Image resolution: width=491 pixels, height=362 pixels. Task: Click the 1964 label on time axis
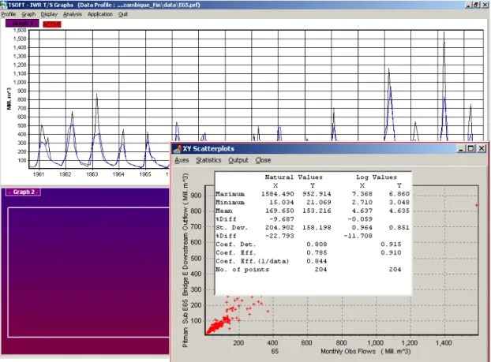point(118,174)
